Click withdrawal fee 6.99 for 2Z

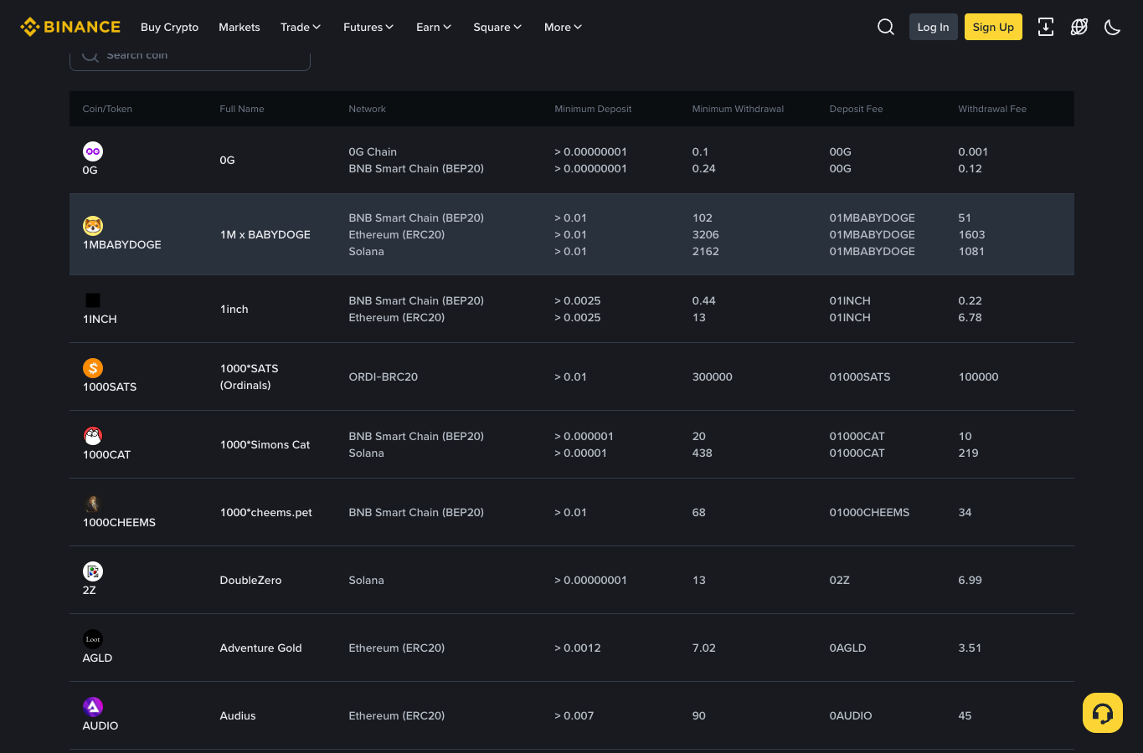[x=971, y=580]
